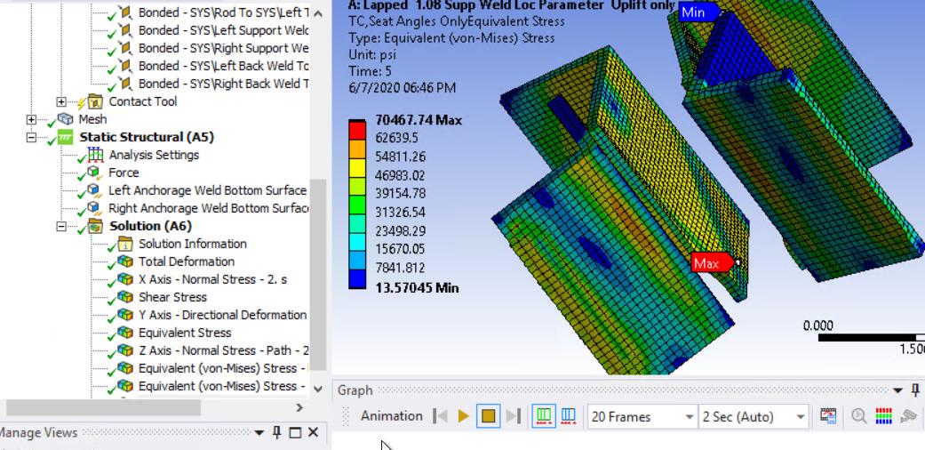The width and height of the screenshot is (925, 450).
Task: Expand the Contact Tool node
Action: click(61, 102)
